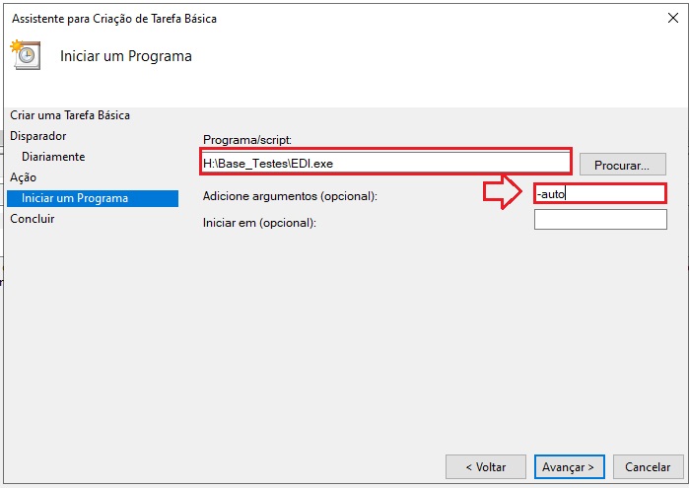Select Criar uma Tarefa Básica step
689x488 pixels.
coord(70,115)
